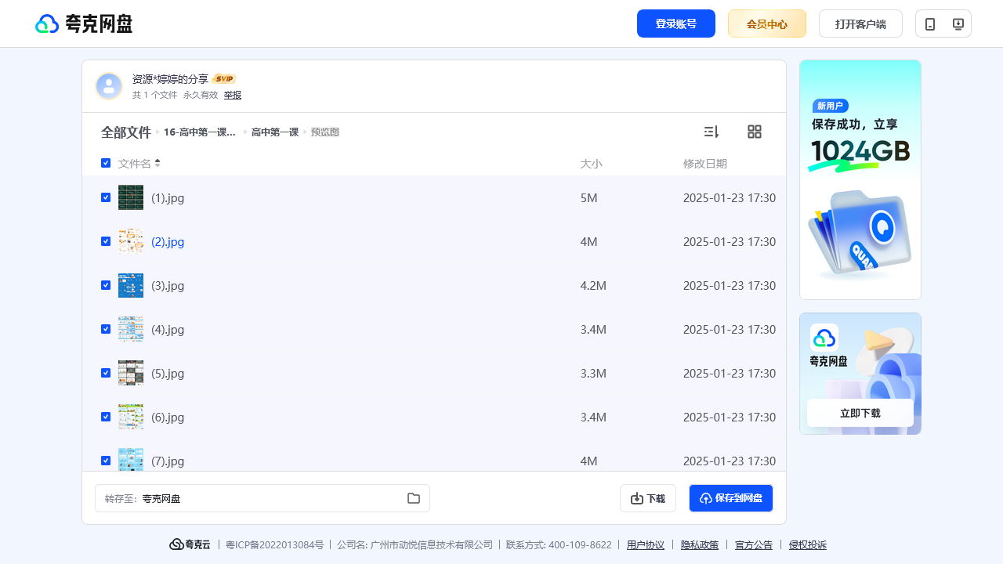The image size is (1003, 564).
Task: Click the 5M size value
Action: (x=588, y=198)
